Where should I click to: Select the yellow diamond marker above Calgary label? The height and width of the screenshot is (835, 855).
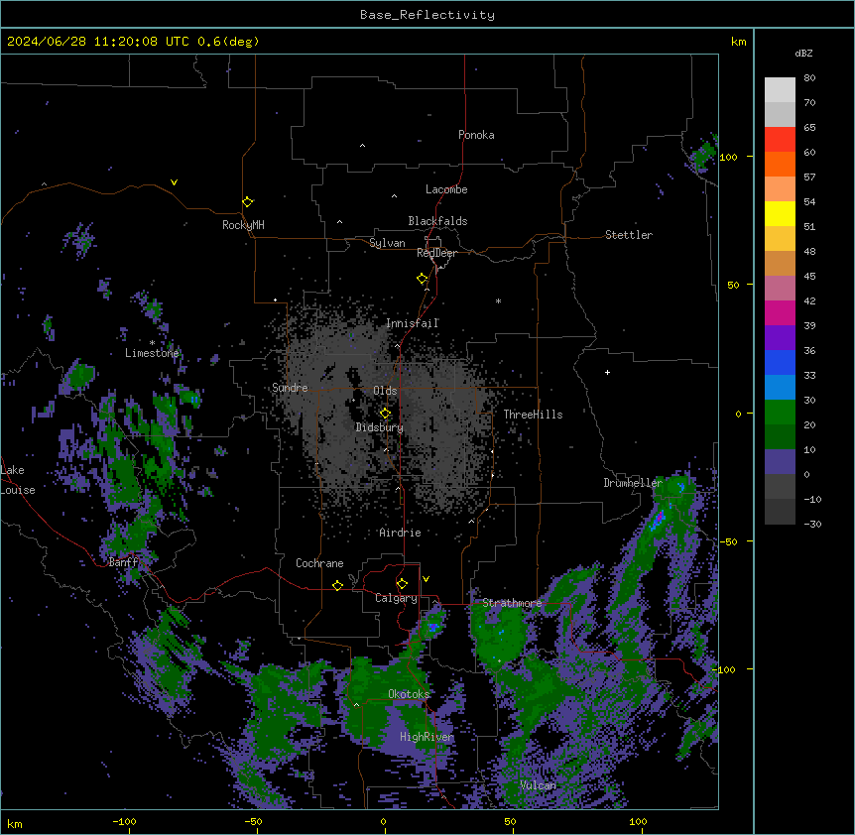(402, 584)
